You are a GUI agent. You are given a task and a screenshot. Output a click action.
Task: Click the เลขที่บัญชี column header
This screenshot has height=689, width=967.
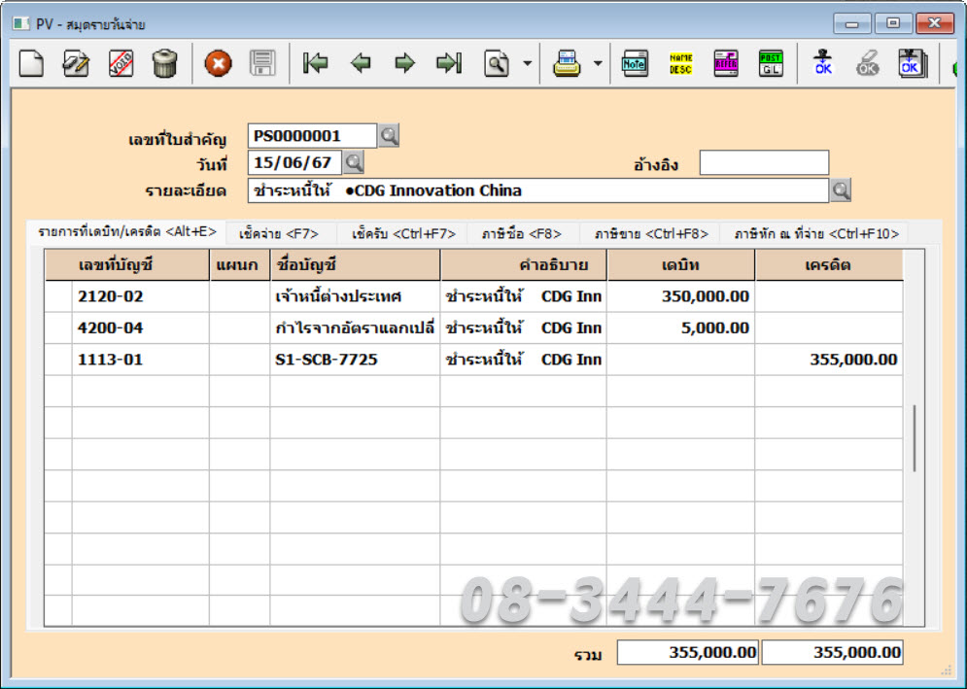(x=127, y=265)
